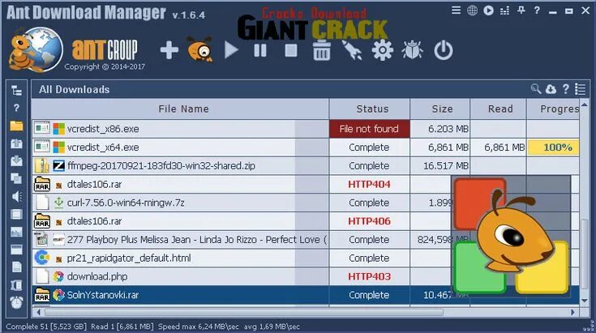Select the SolnYstanovki.rar row

(306, 295)
